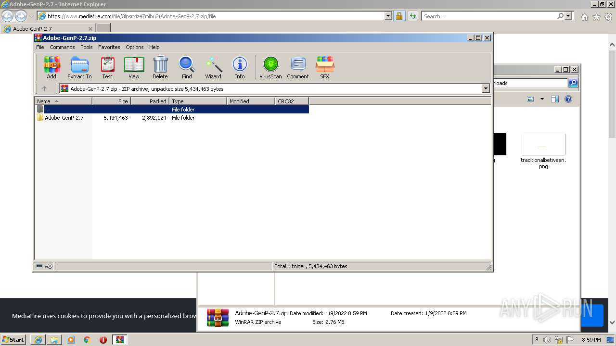Select the Adobe-GenP-2.7 folder row

click(x=172, y=118)
